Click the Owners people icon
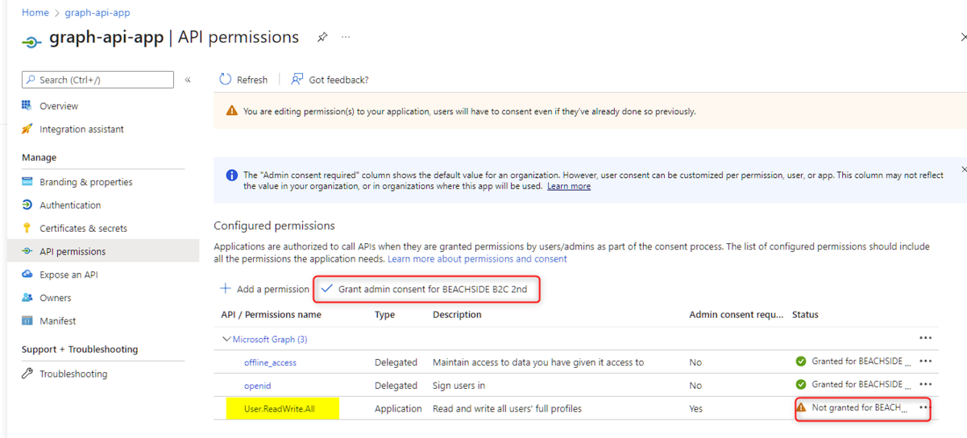Screen dimensions: 967x438 pos(27,298)
